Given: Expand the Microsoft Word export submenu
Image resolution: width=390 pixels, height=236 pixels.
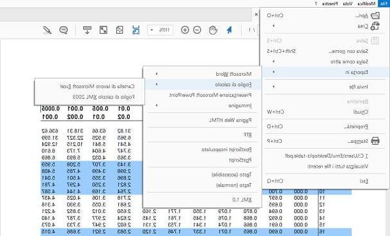Looking at the screenshot, I should tap(156, 74).
